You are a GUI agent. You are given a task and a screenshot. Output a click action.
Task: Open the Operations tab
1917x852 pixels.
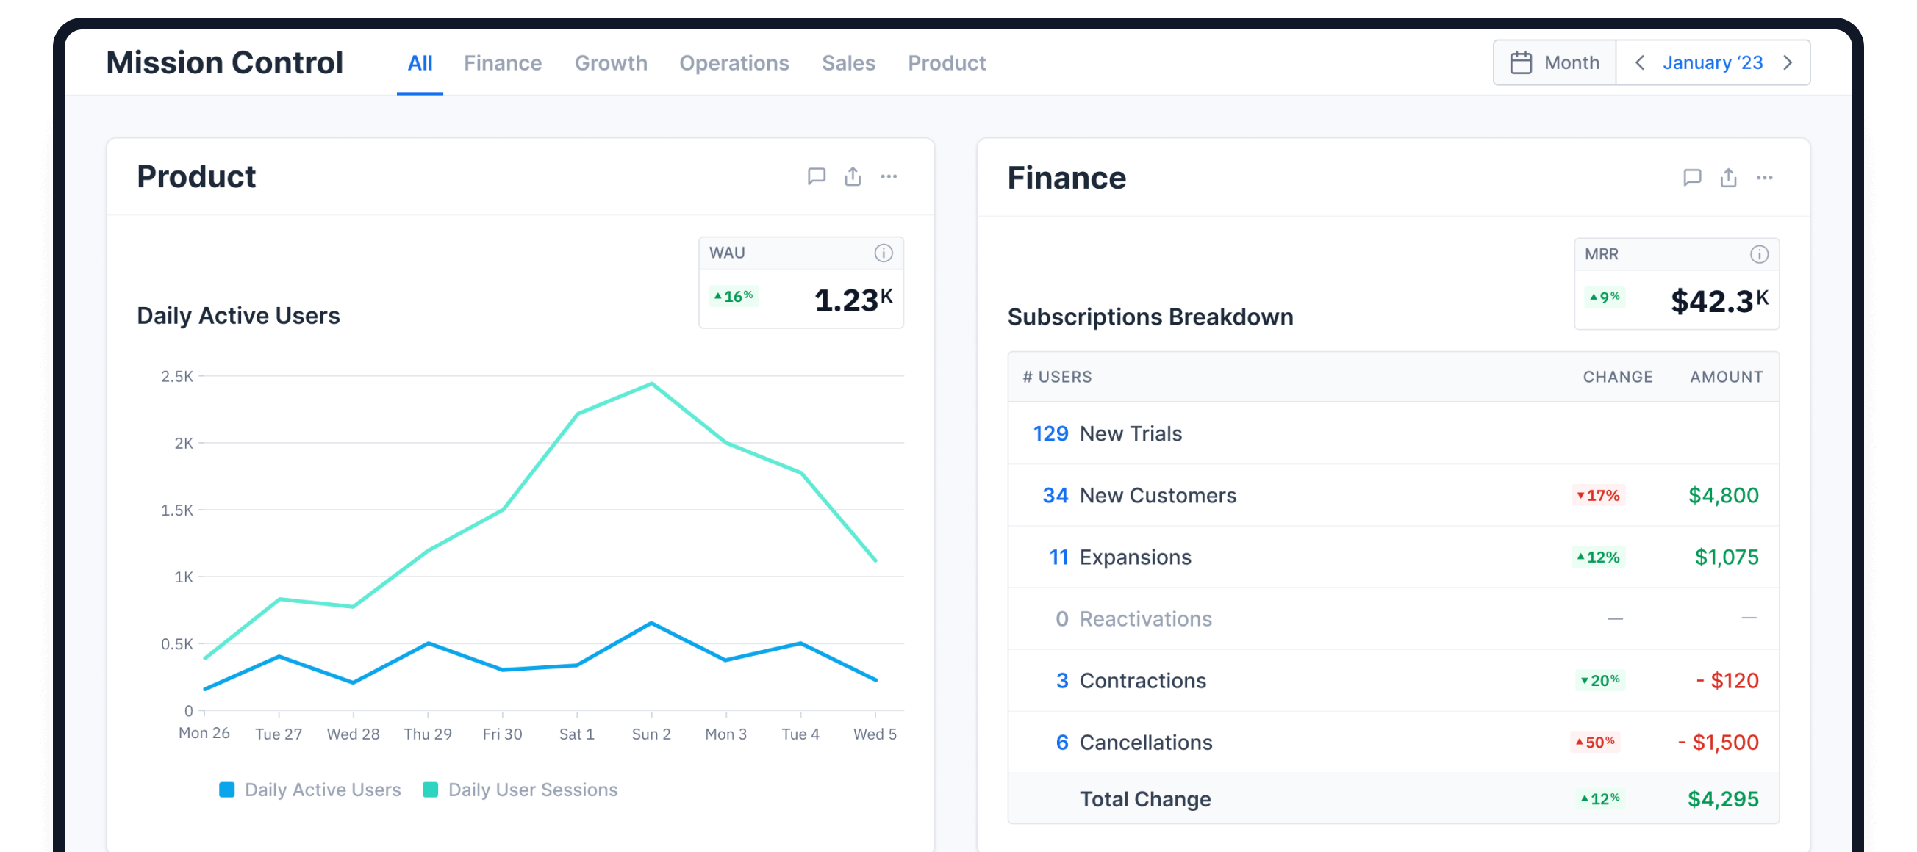734,63
